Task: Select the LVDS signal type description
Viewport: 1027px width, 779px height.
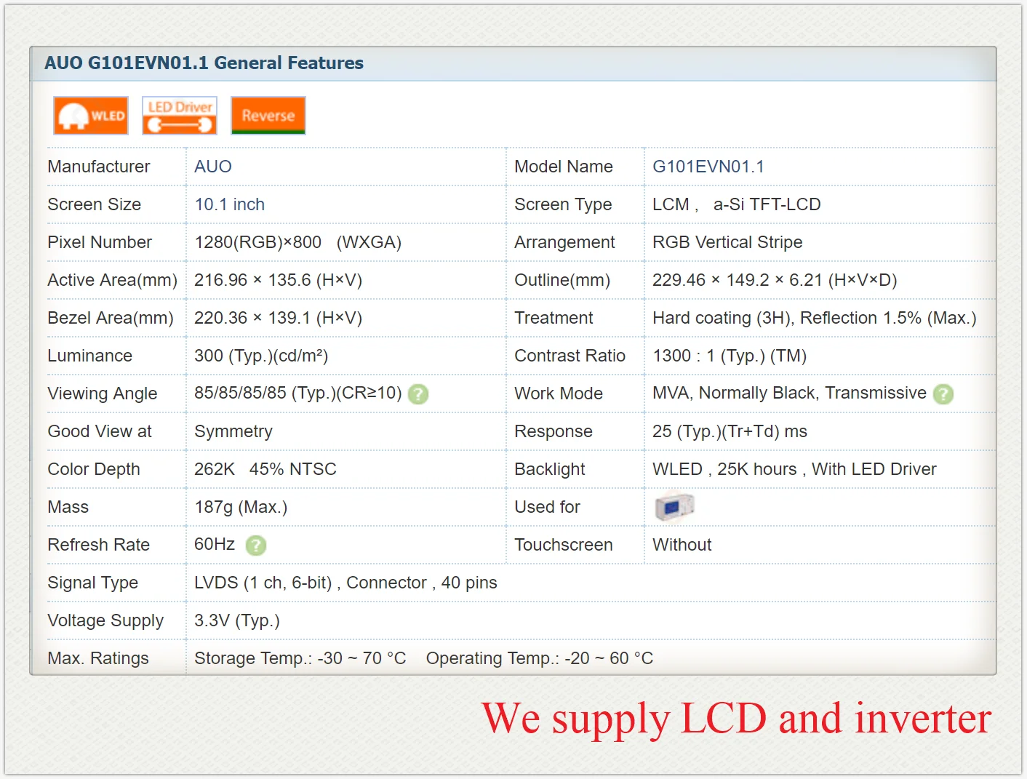Action: click(x=345, y=583)
